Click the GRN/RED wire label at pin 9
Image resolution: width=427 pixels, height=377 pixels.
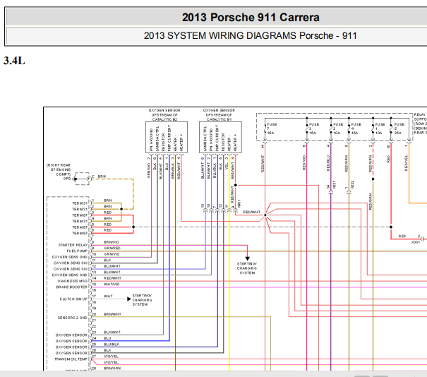[x=112, y=248]
